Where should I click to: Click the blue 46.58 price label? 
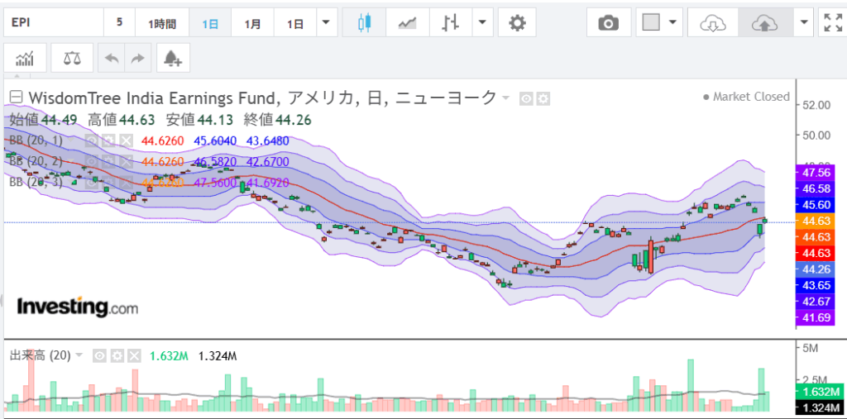pos(816,188)
